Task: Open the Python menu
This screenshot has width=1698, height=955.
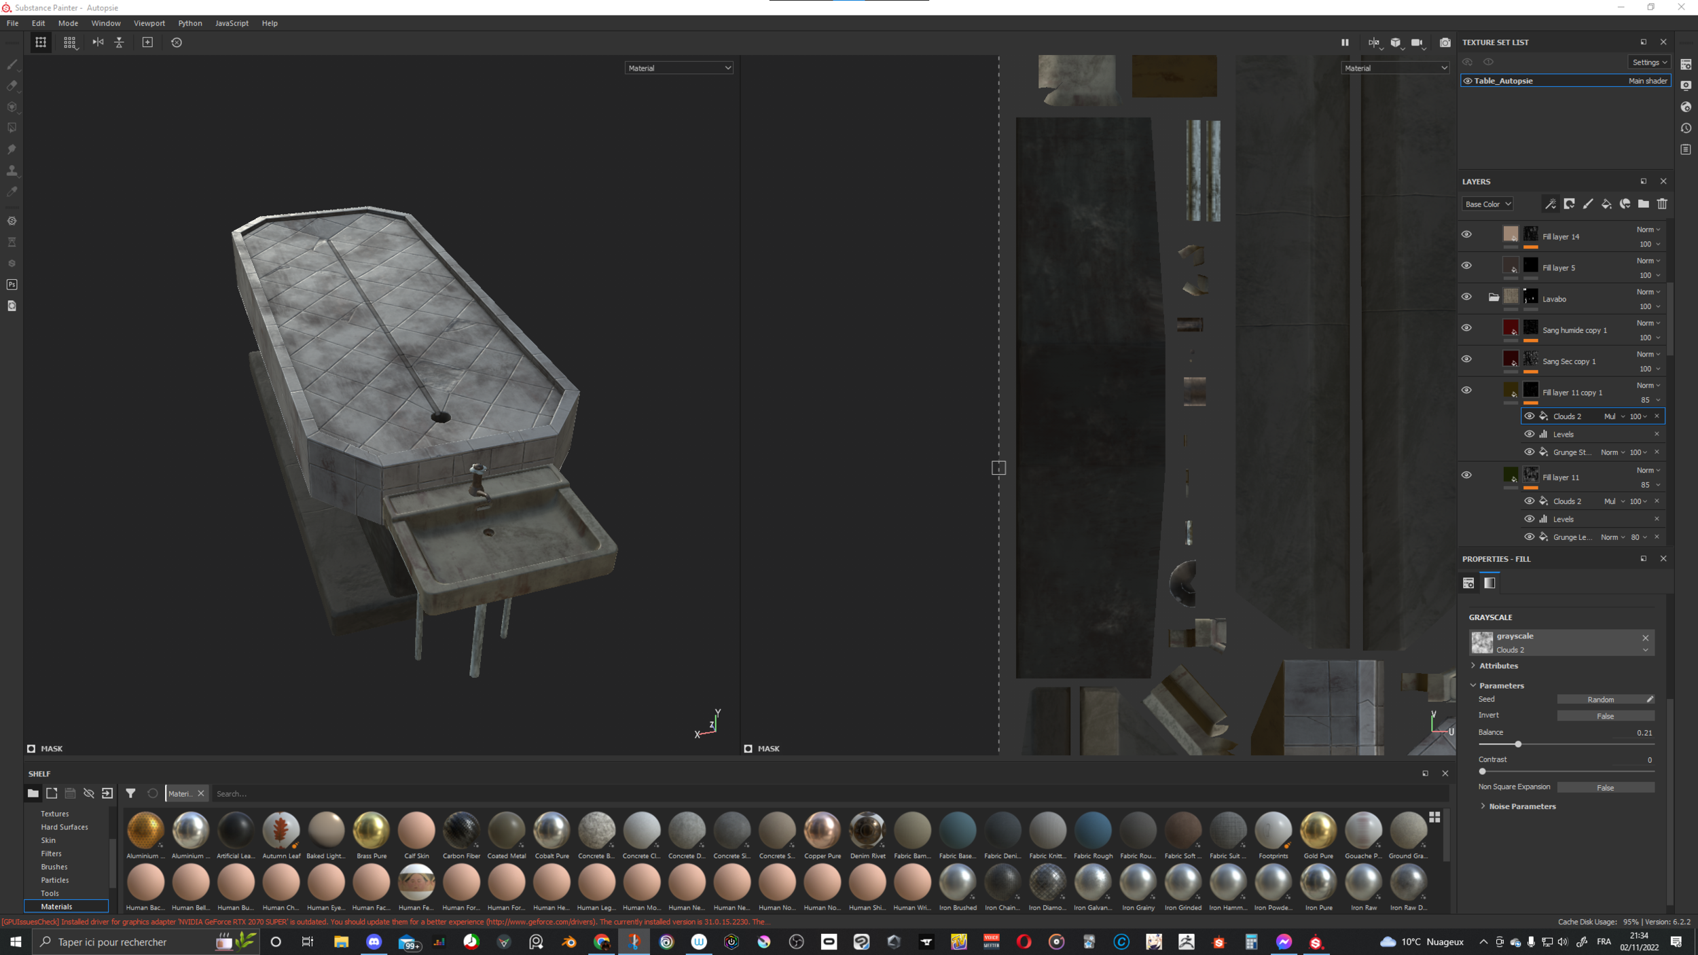Action: 189,23
